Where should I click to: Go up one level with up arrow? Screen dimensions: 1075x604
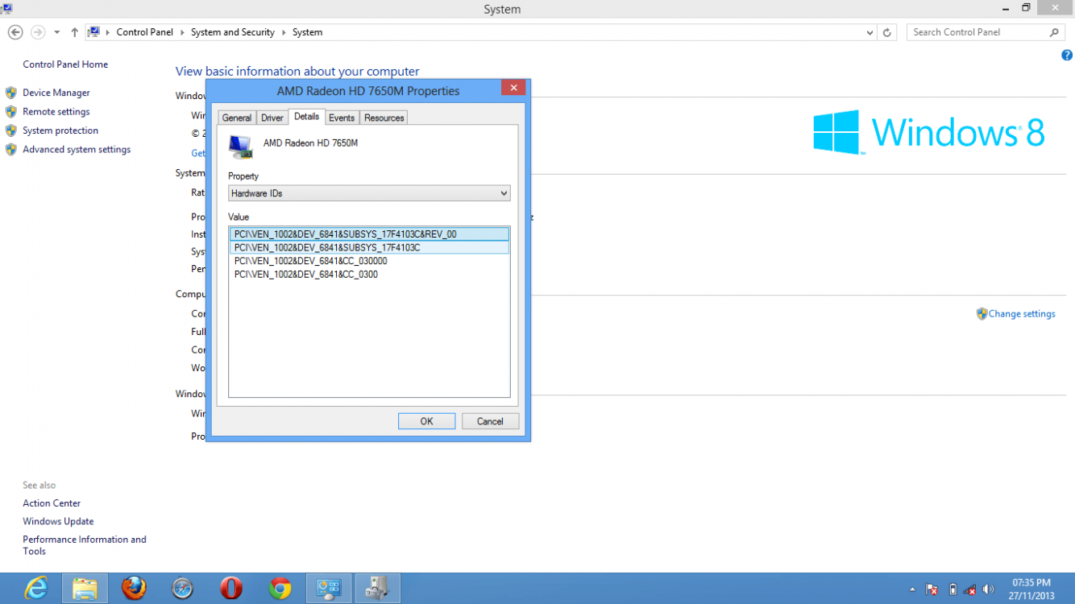[75, 32]
